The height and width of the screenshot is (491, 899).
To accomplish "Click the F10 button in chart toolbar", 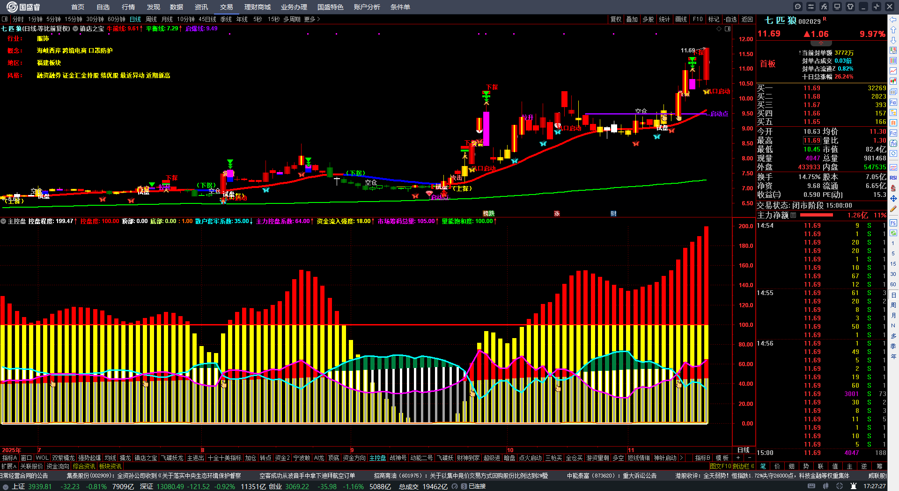I will pyautogui.click(x=698, y=19).
